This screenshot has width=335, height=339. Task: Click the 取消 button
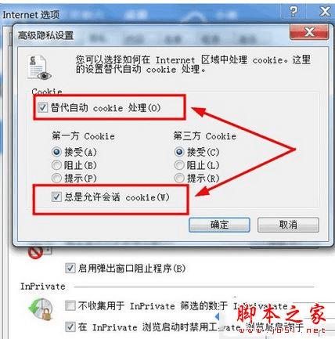(288, 225)
